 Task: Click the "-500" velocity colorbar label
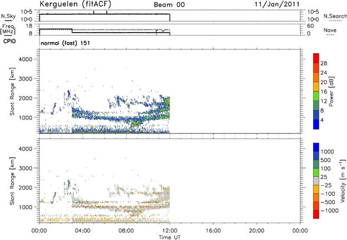pos(327,202)
